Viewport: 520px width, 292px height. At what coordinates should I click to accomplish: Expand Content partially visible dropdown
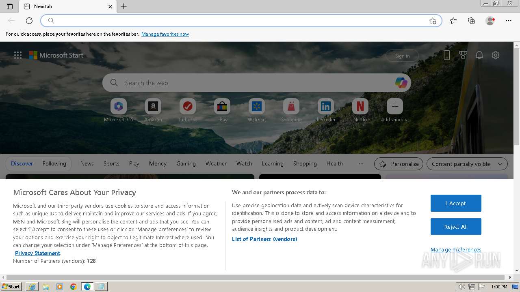click(x=467, y=164)
